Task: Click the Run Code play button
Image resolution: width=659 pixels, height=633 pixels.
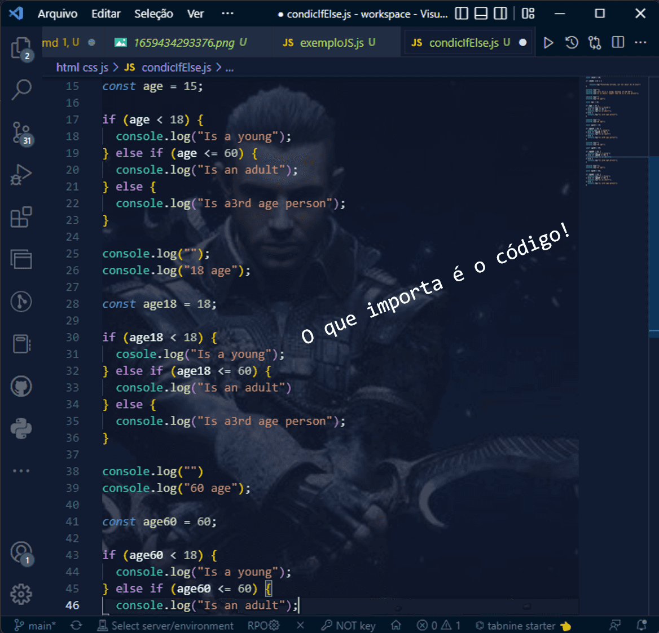Action: pos(548,43)
